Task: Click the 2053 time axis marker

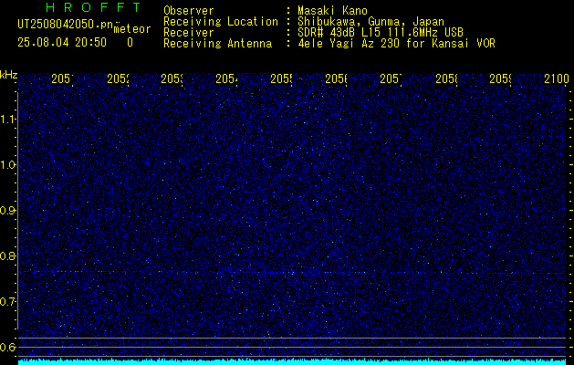Action: (x=172, y=78)
